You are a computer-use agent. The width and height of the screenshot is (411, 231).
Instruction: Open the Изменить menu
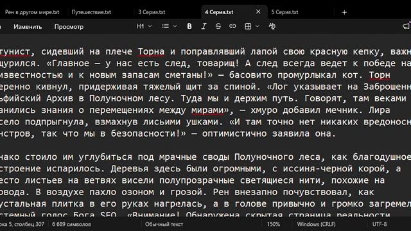[x=28, y=27]
